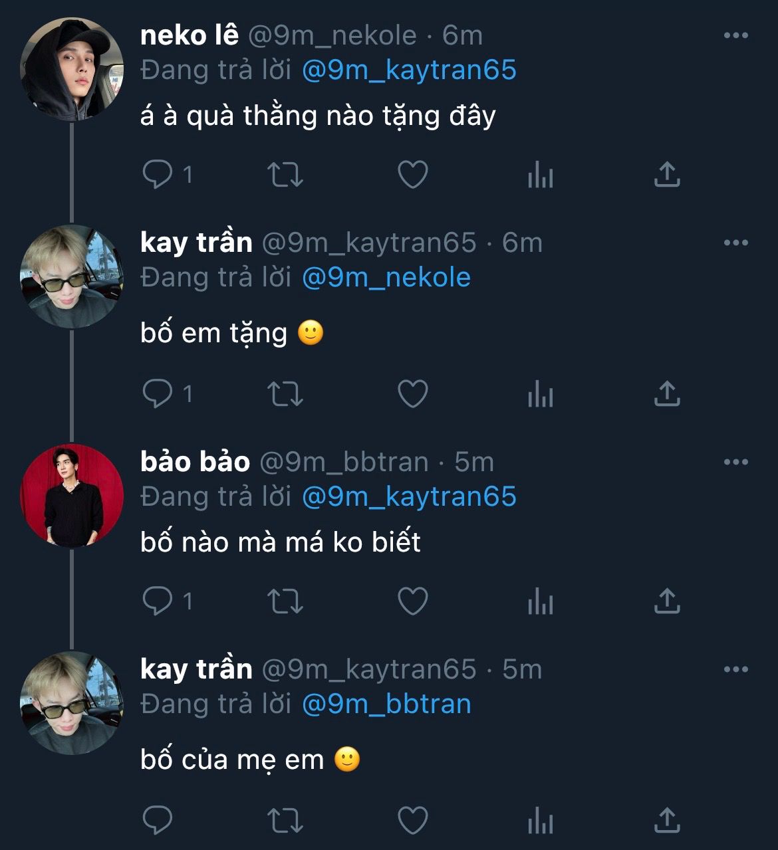778x850 pixels.
Task: Reply to neko lê's tweet
Action: (158, 175)
